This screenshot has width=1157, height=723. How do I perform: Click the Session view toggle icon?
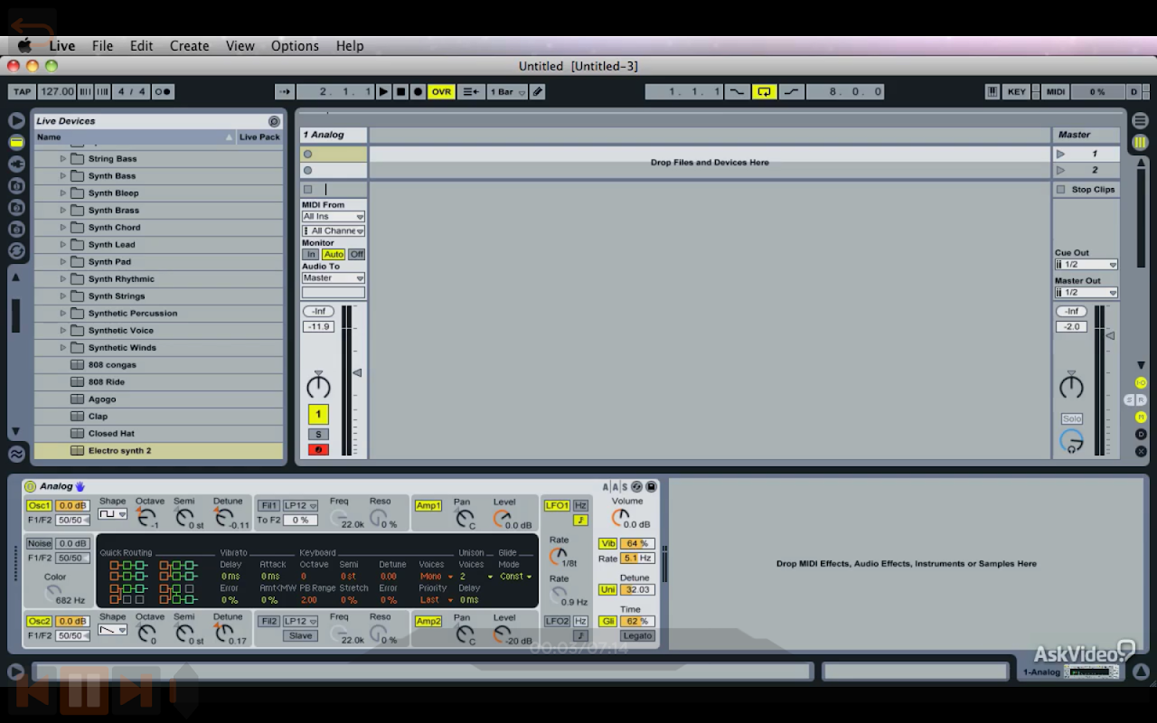(1140, 142)
